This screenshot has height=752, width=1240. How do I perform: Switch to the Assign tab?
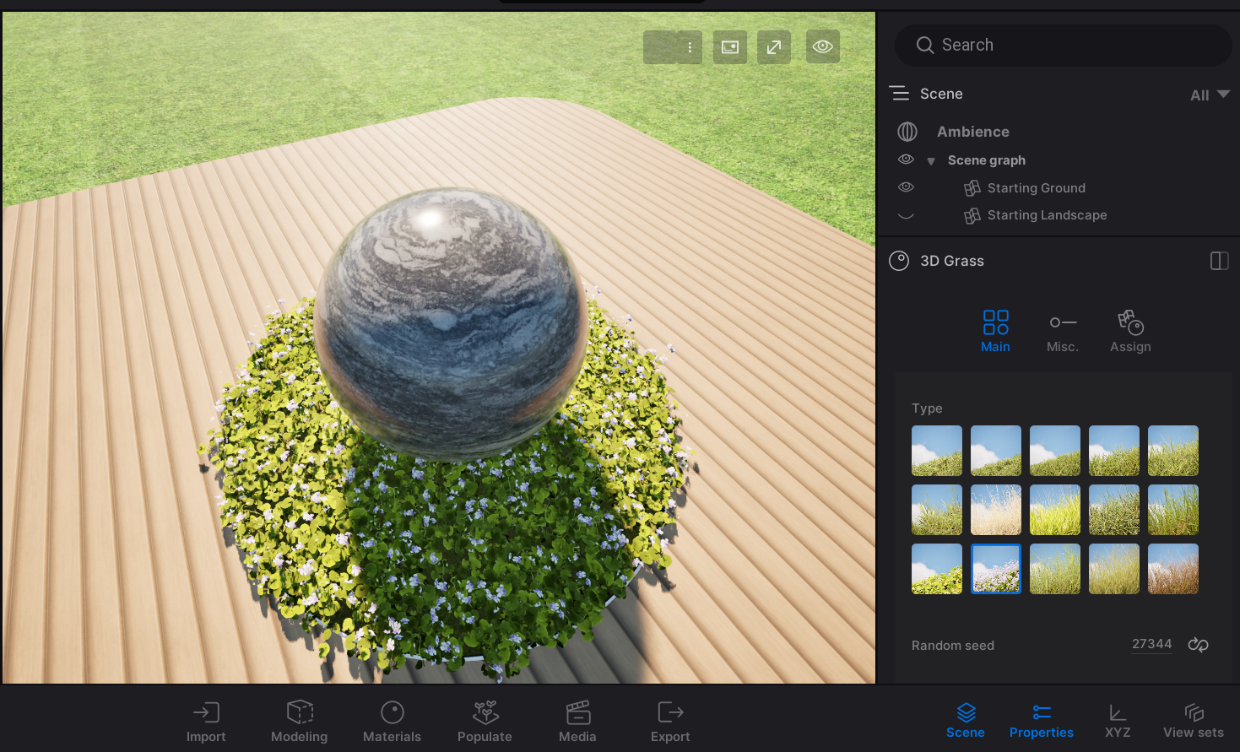pyautogui.click(x=1130, y=332)
